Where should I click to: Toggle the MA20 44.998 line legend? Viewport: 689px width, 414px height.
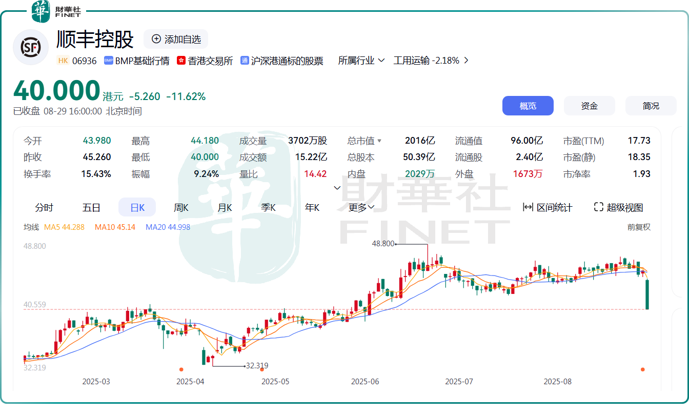click(168, 227)
